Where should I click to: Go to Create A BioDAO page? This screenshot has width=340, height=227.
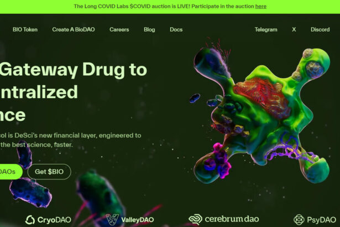74,29
